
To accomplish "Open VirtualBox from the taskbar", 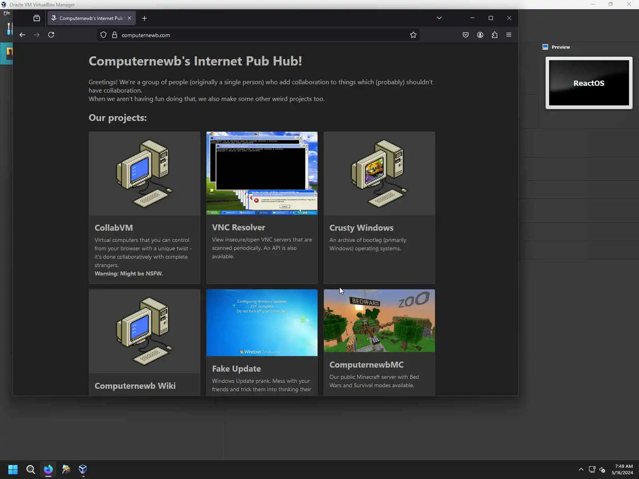I will tap(83, 469).
